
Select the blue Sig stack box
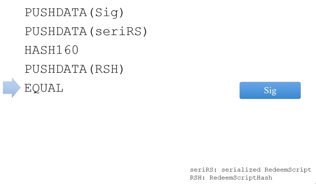(270, 90)
